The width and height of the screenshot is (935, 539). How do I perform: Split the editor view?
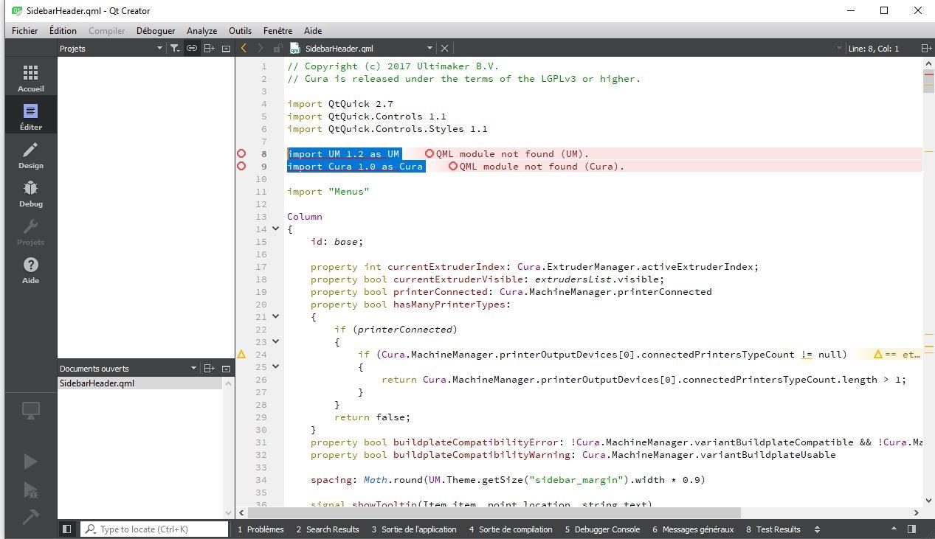[926, 49]
